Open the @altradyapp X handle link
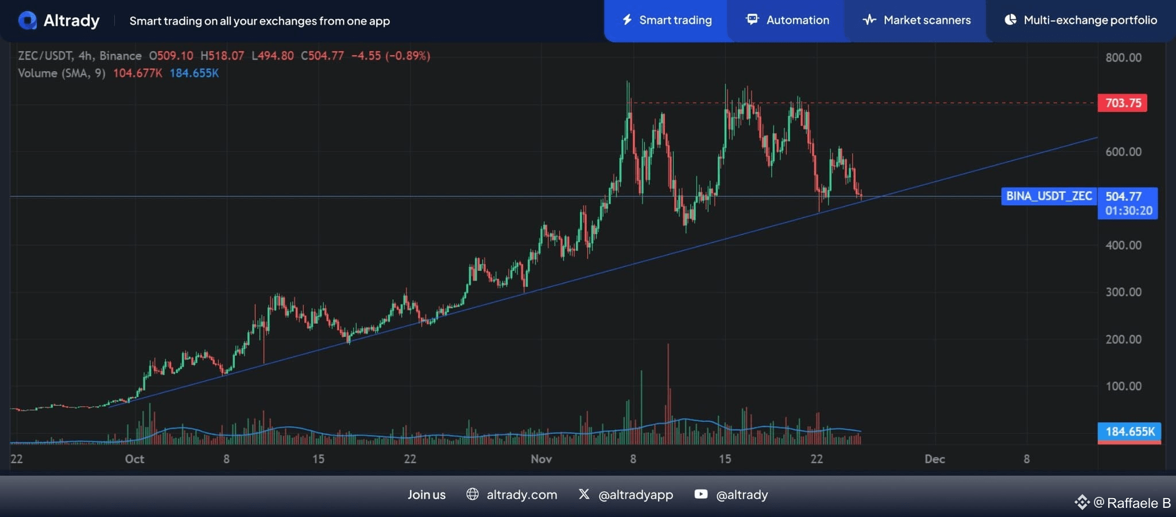Screen dimensions: 1176x517 click(x=636, y=495)
